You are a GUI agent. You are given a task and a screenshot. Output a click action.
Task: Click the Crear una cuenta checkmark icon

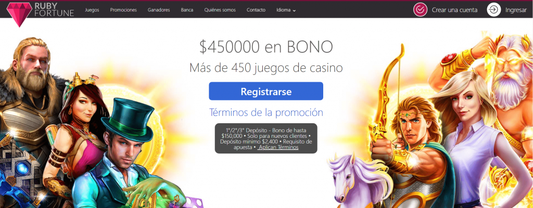coord(420,9)
